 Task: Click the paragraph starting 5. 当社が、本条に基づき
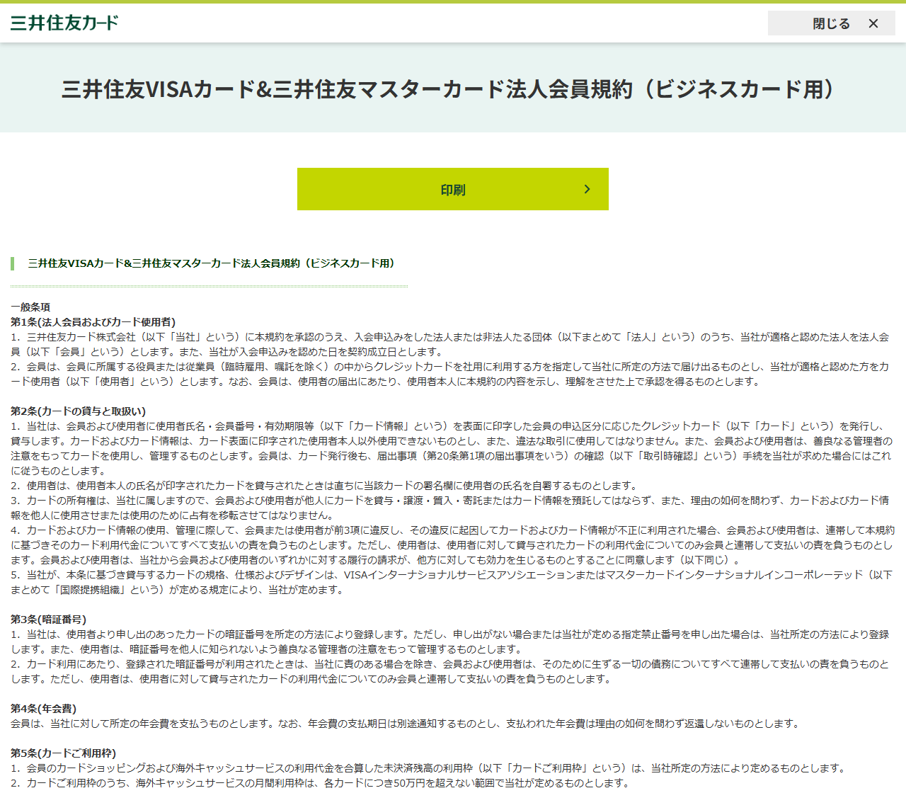coord(452,582)
